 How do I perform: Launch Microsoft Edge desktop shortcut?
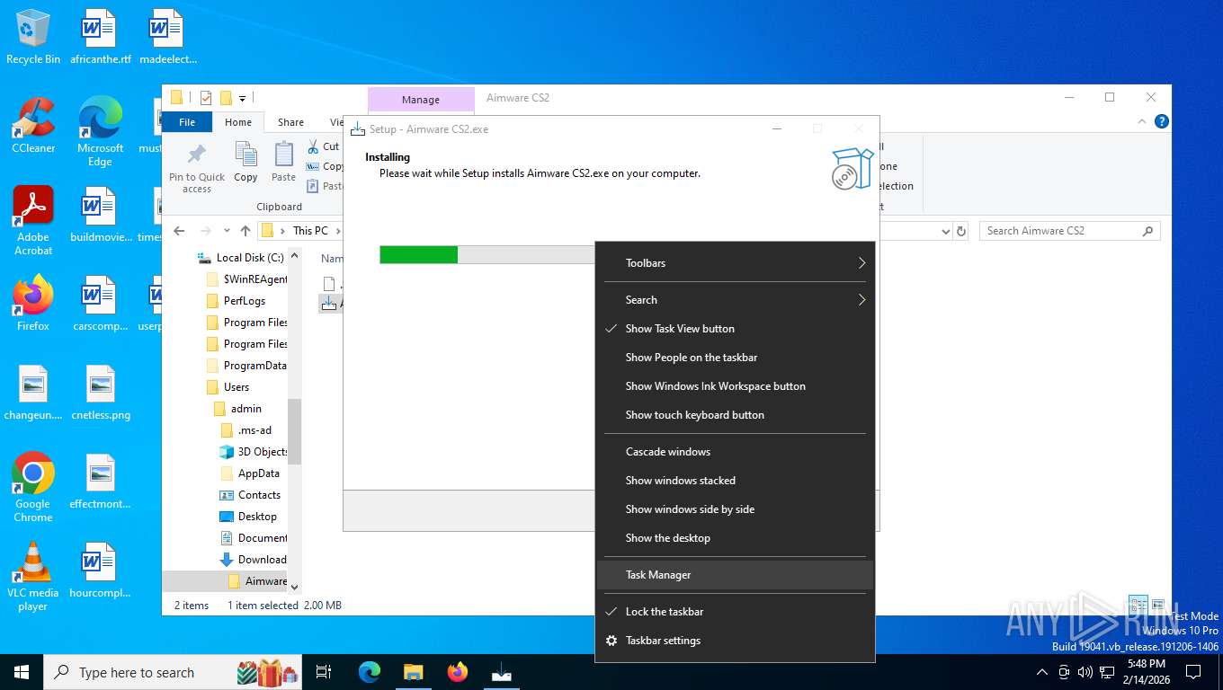click(x=100, y=132)
